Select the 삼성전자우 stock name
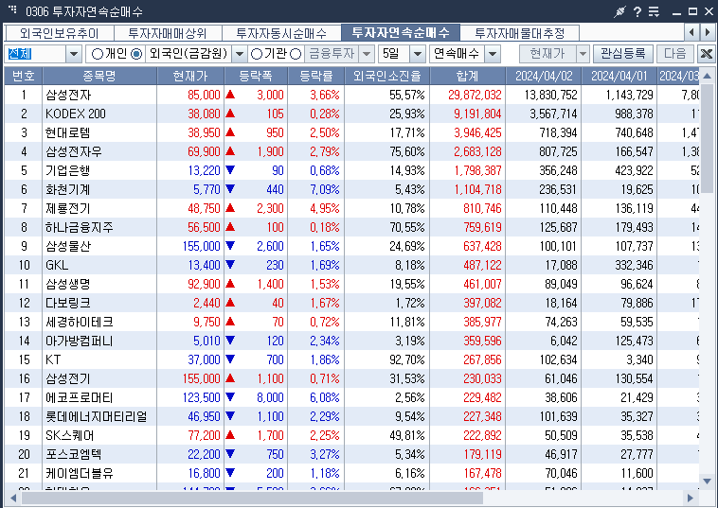 click(x=73, y=151)
